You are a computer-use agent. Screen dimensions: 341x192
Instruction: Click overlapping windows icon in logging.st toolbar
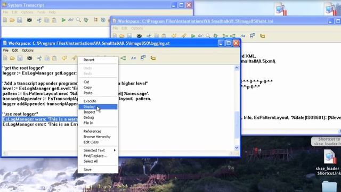(x=143, y=58)
